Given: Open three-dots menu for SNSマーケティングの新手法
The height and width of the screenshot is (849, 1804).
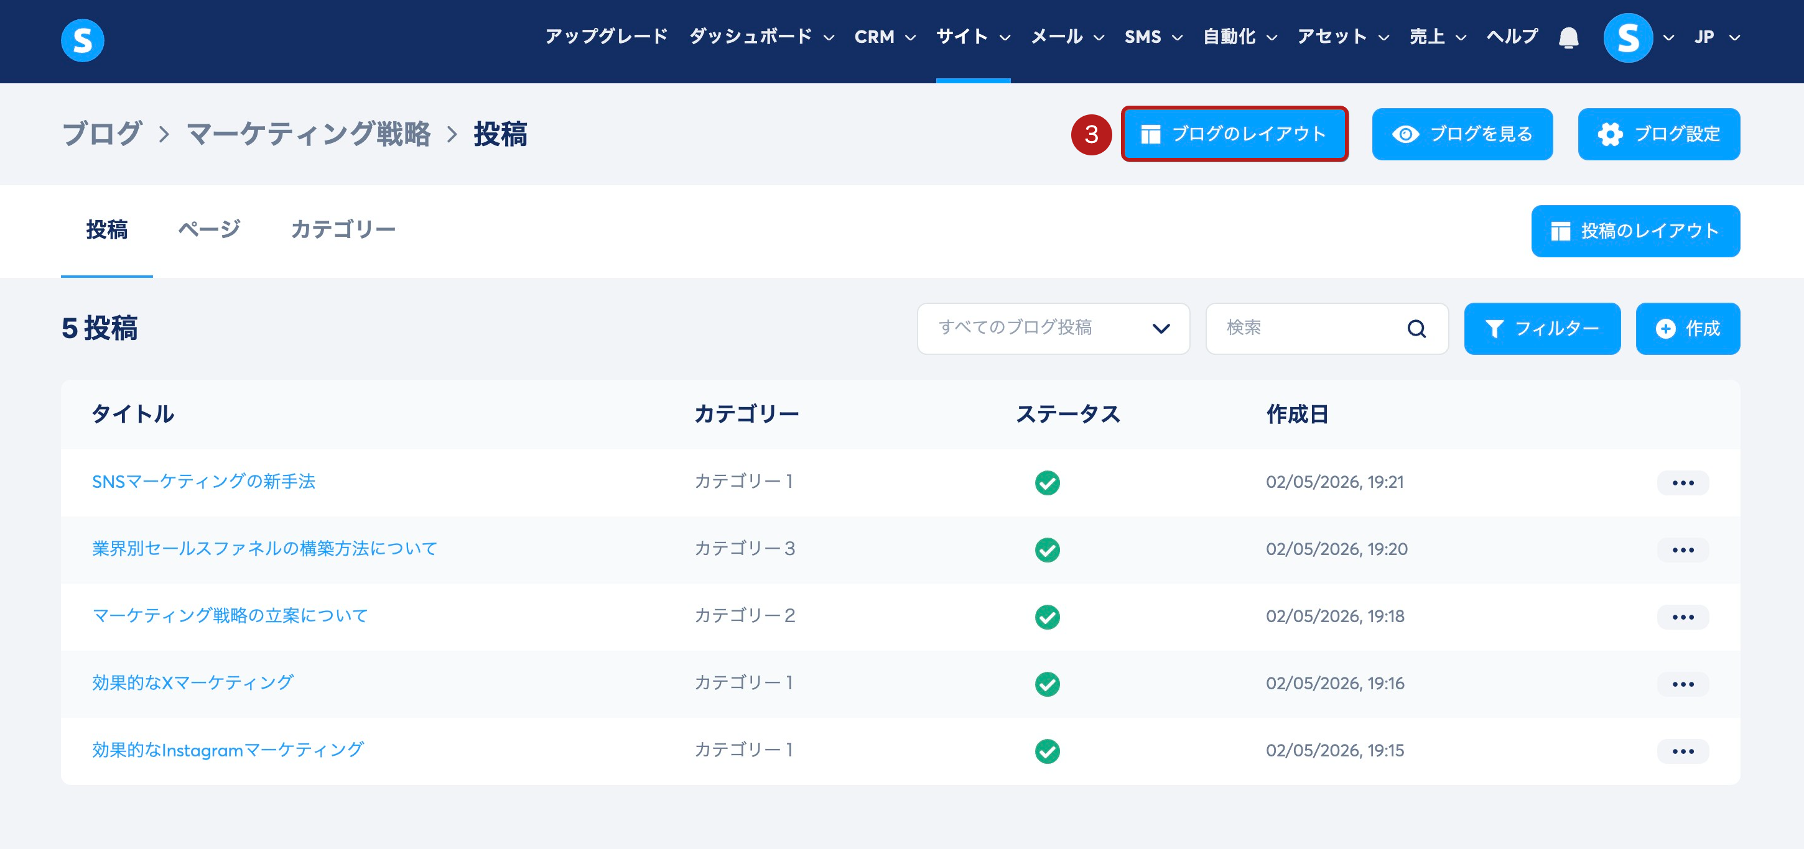Looking at the screenshot, I should click(x=1682, y=483).
